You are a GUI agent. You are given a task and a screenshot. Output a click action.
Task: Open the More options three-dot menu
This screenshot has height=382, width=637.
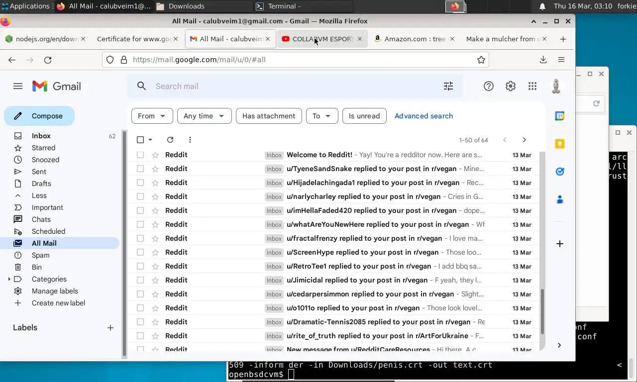click(x=190, y=140)
